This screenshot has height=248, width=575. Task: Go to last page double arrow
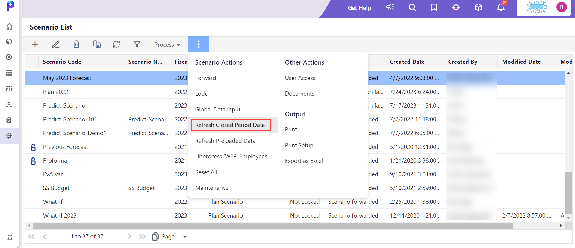[142, 237]
